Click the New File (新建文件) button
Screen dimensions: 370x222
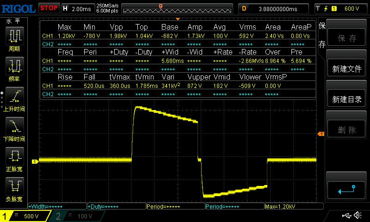click(346, 68)
